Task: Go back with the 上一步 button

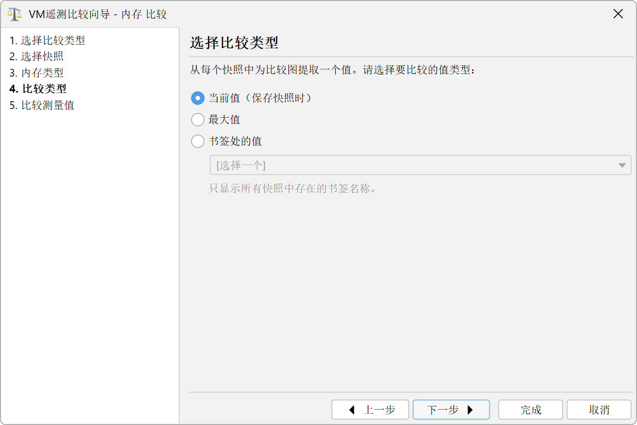Action: 370,410
